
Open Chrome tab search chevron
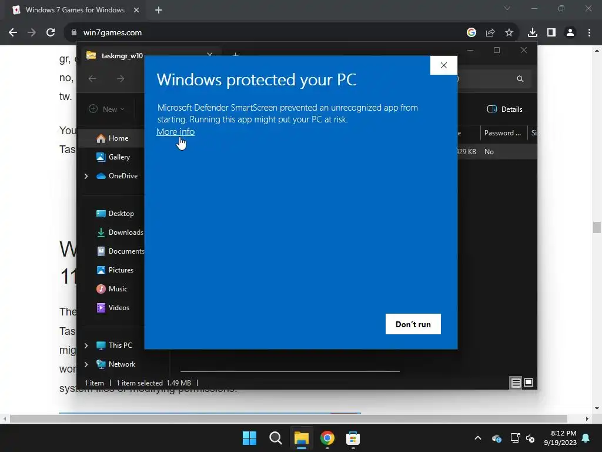click(507, 8)
